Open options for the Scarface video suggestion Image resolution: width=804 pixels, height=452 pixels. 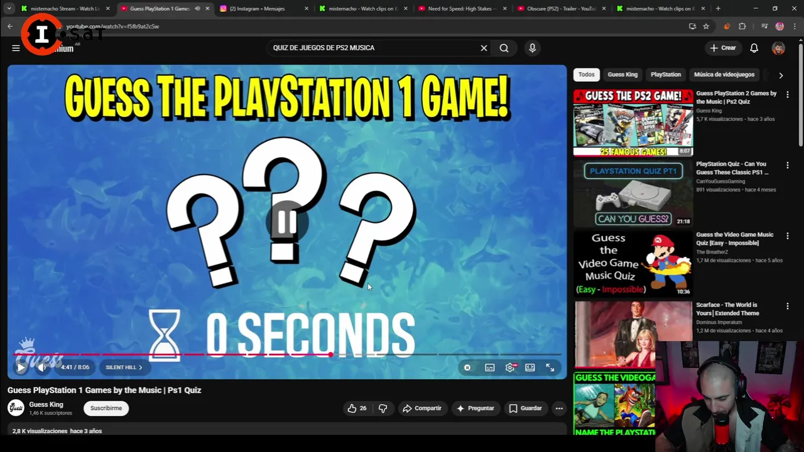click(x=787, y=306)
